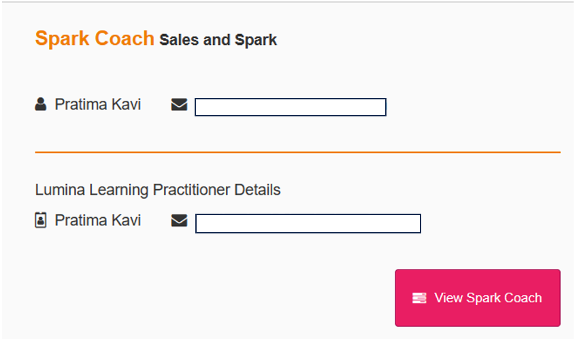Open the View Spark Coach button
Image resolution: width=575 pixels, height=343 pixels.
coord(478,298)
